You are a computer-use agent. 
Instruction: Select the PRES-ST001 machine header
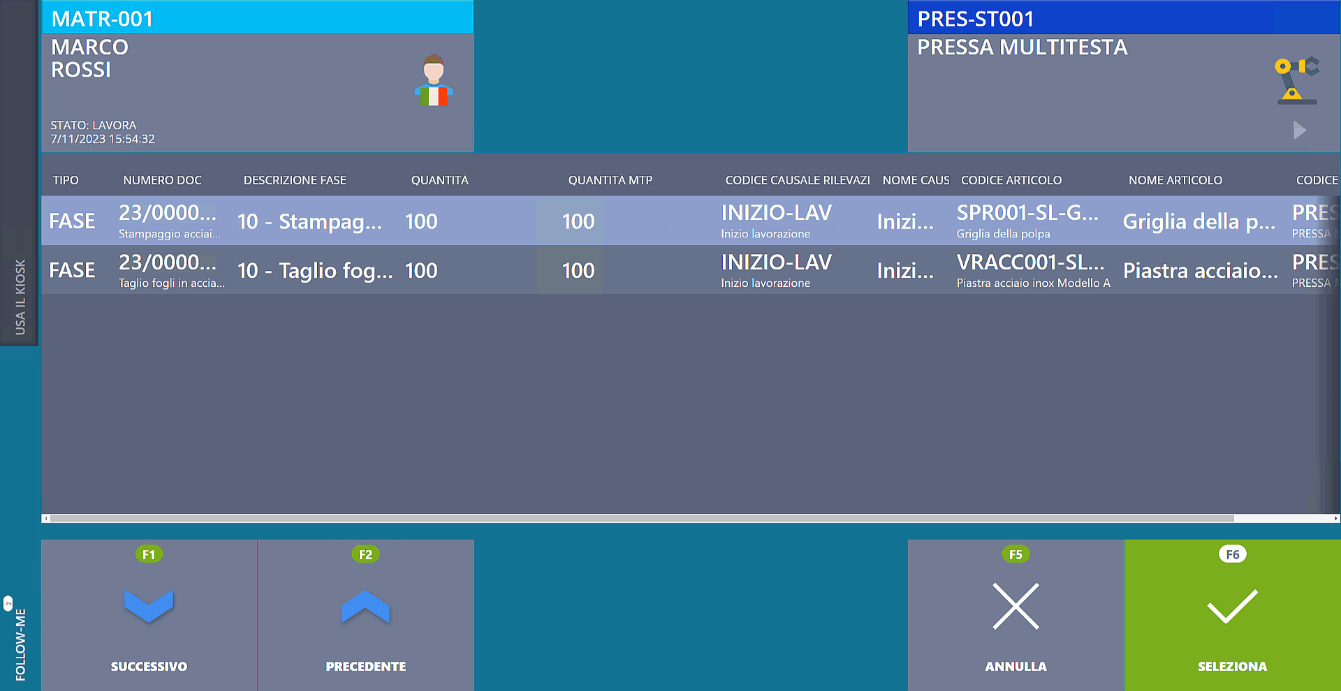pyautogui.click(x=1124, y=18)
